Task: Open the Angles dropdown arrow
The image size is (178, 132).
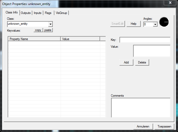Action: coord(155,24)
